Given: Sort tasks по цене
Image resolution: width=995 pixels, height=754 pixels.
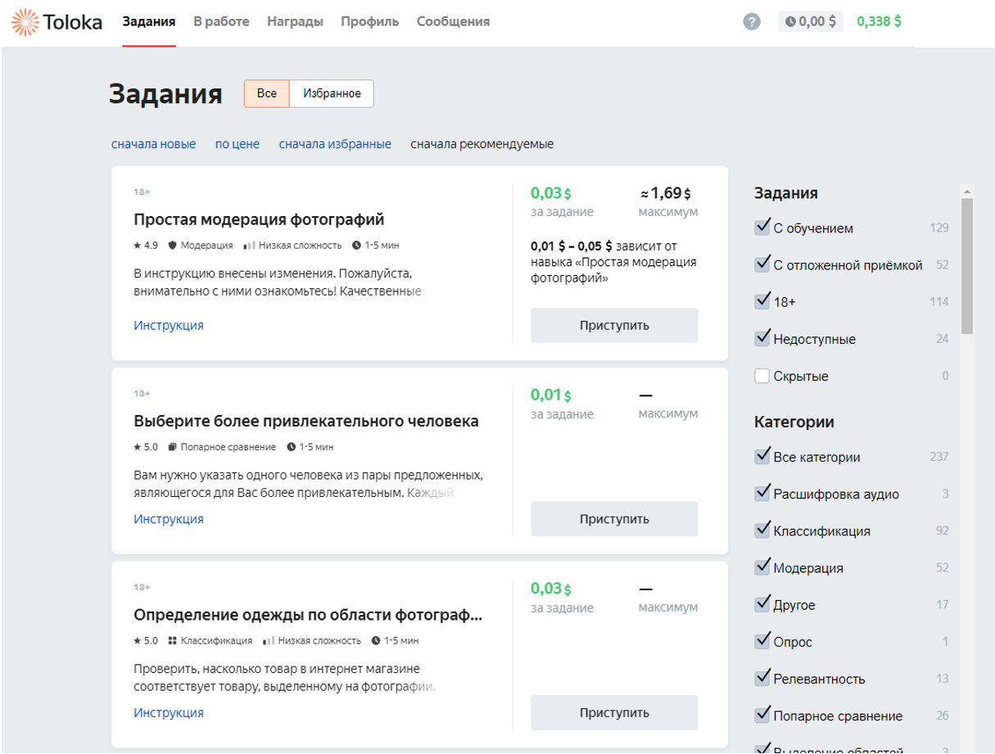Looking at the screenshot, I should coord(237,144).
